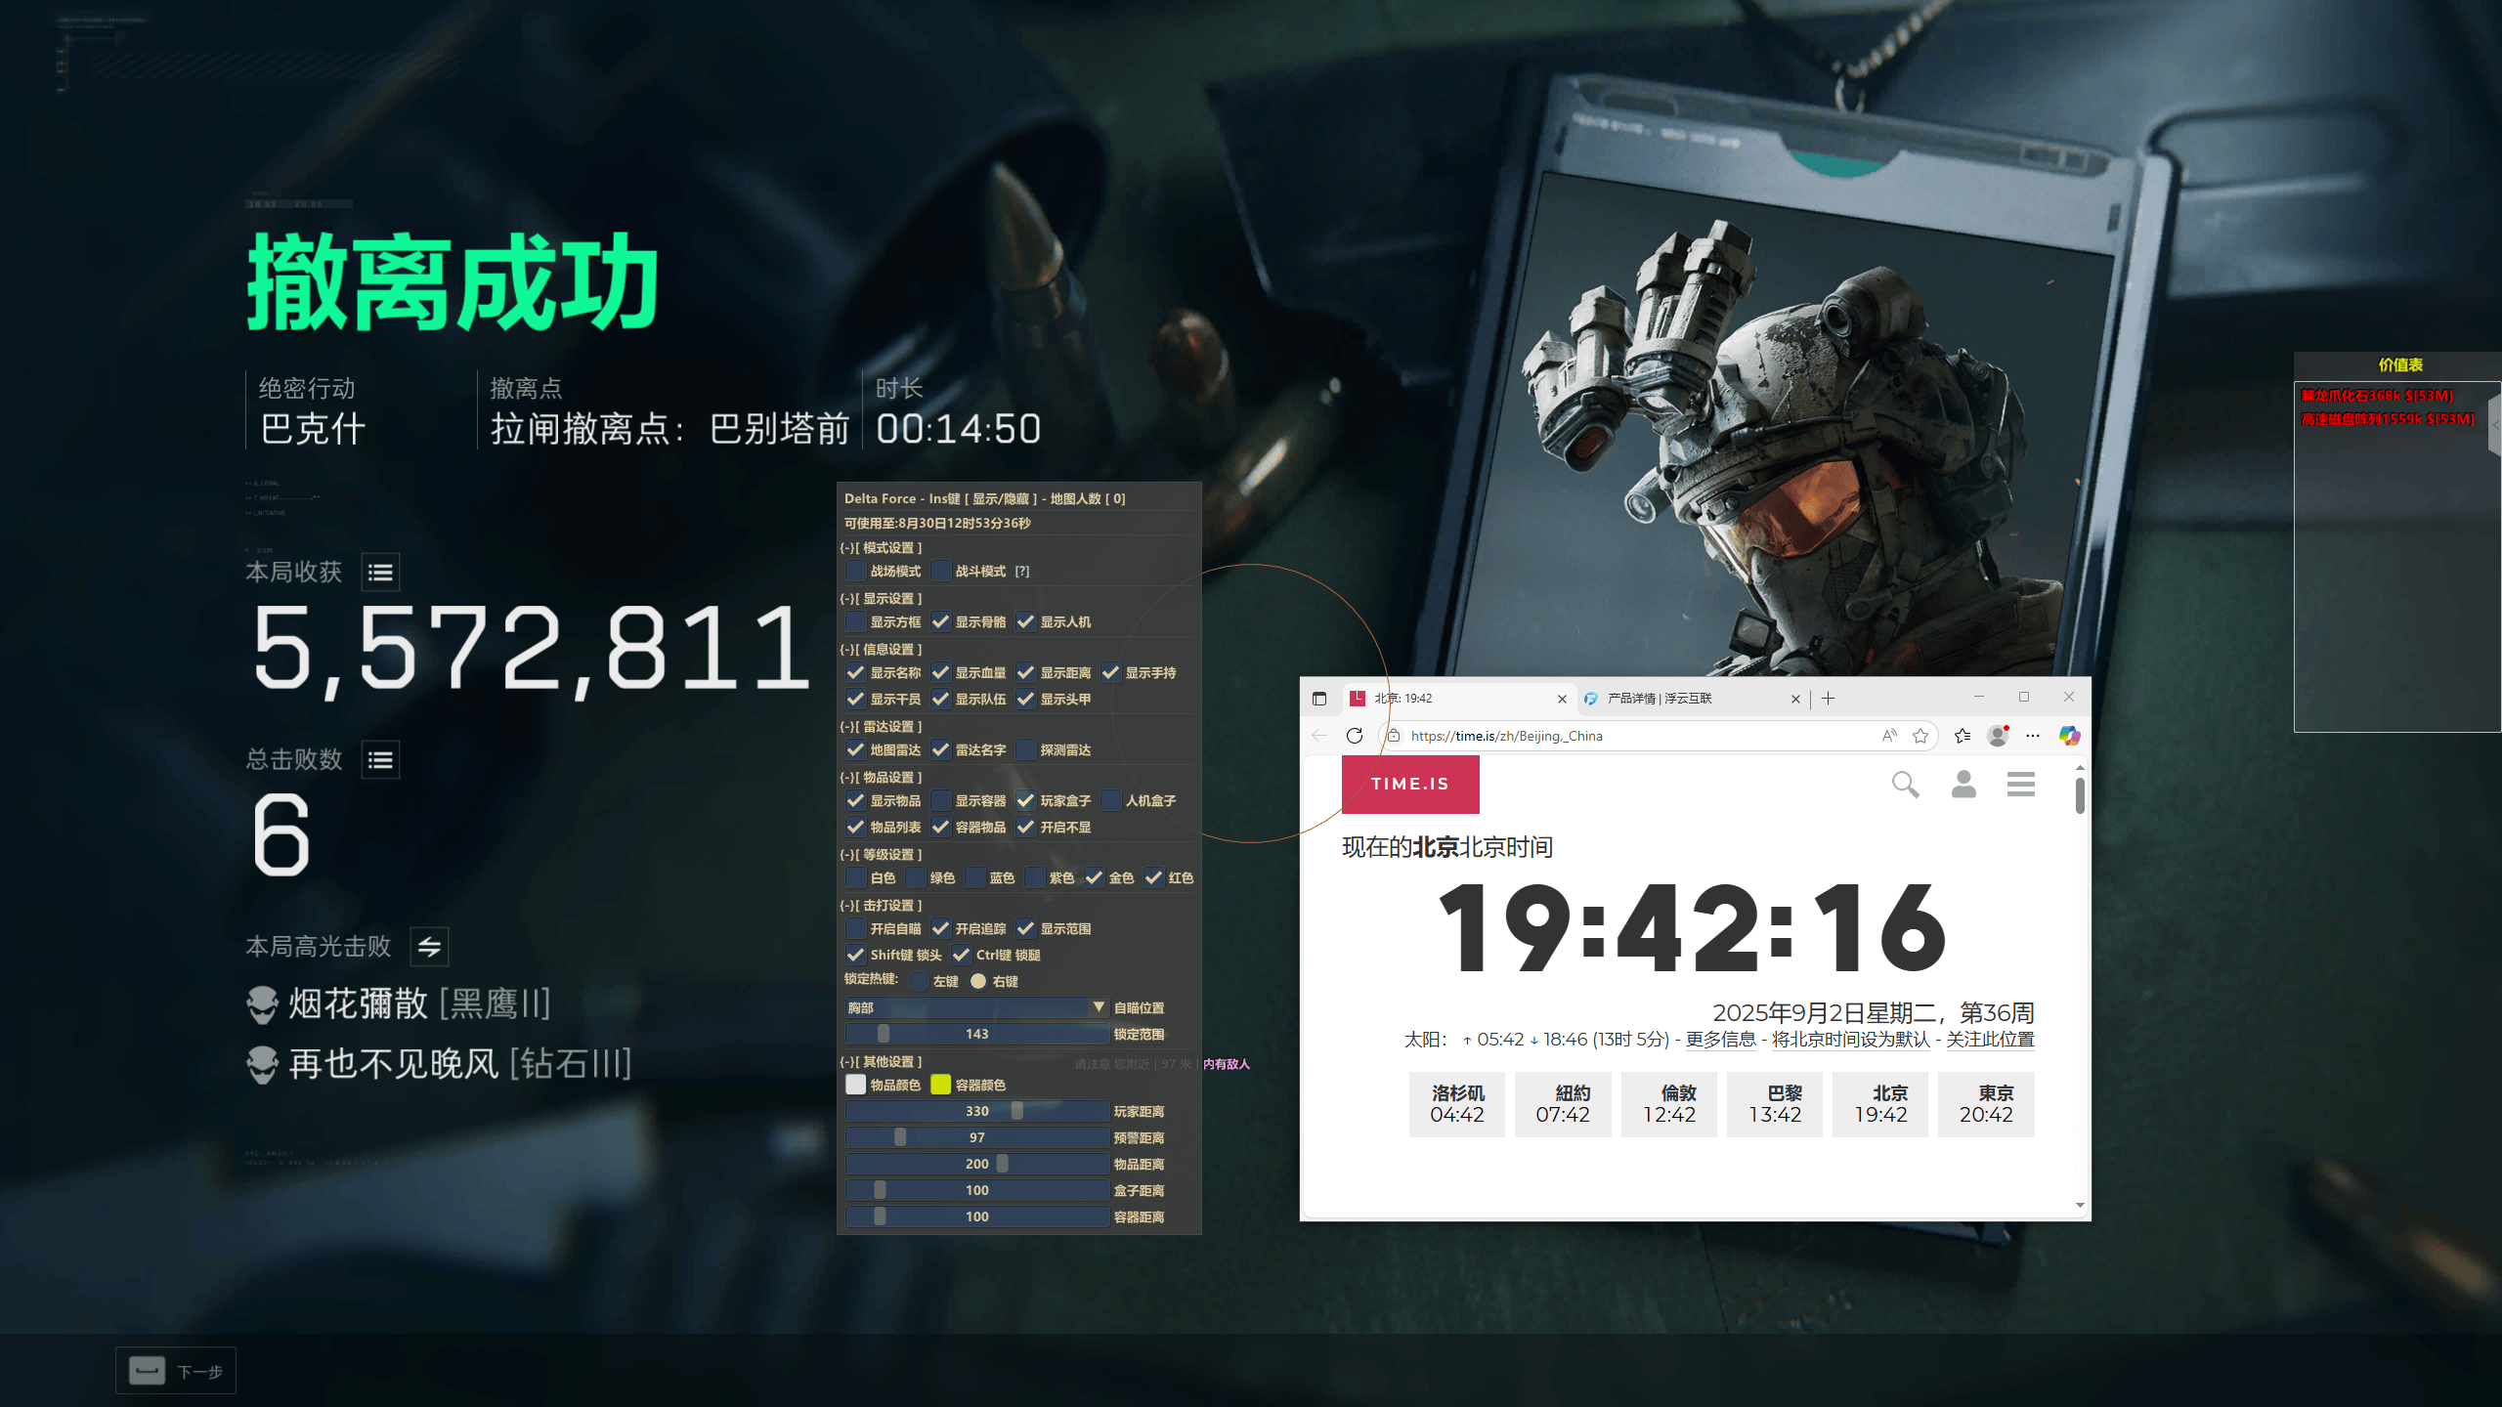Open the browser settings and more menu
The height and width of the screenshot is (1407, 2502).
2033,736
